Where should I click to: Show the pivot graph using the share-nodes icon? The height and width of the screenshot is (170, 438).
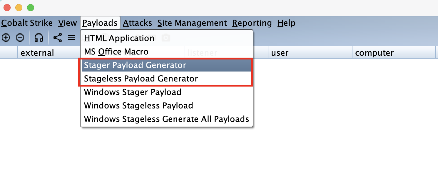point(58,38)
